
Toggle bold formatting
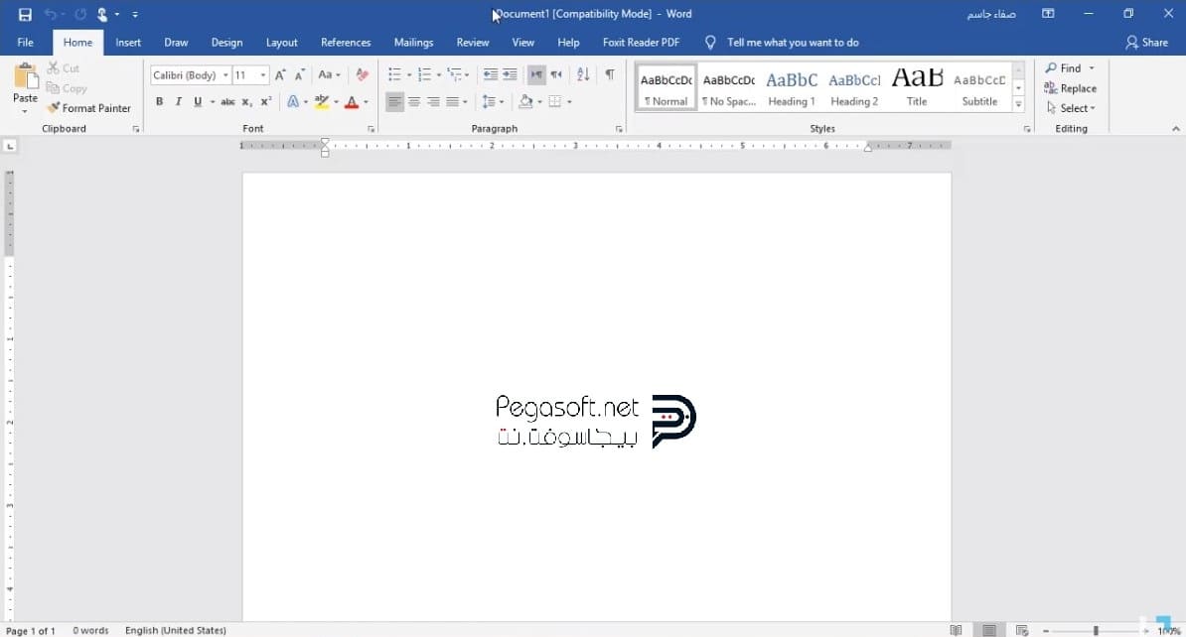pyautogui.click(x=160, y=101)
